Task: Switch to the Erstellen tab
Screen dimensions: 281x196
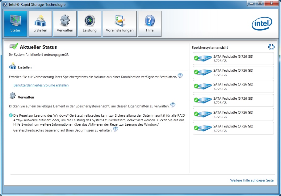Action: coord(40,24)
